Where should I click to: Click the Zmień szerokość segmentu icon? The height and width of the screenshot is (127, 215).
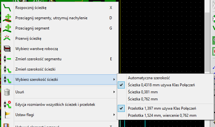pyautogui.click(x=7, y=59)
